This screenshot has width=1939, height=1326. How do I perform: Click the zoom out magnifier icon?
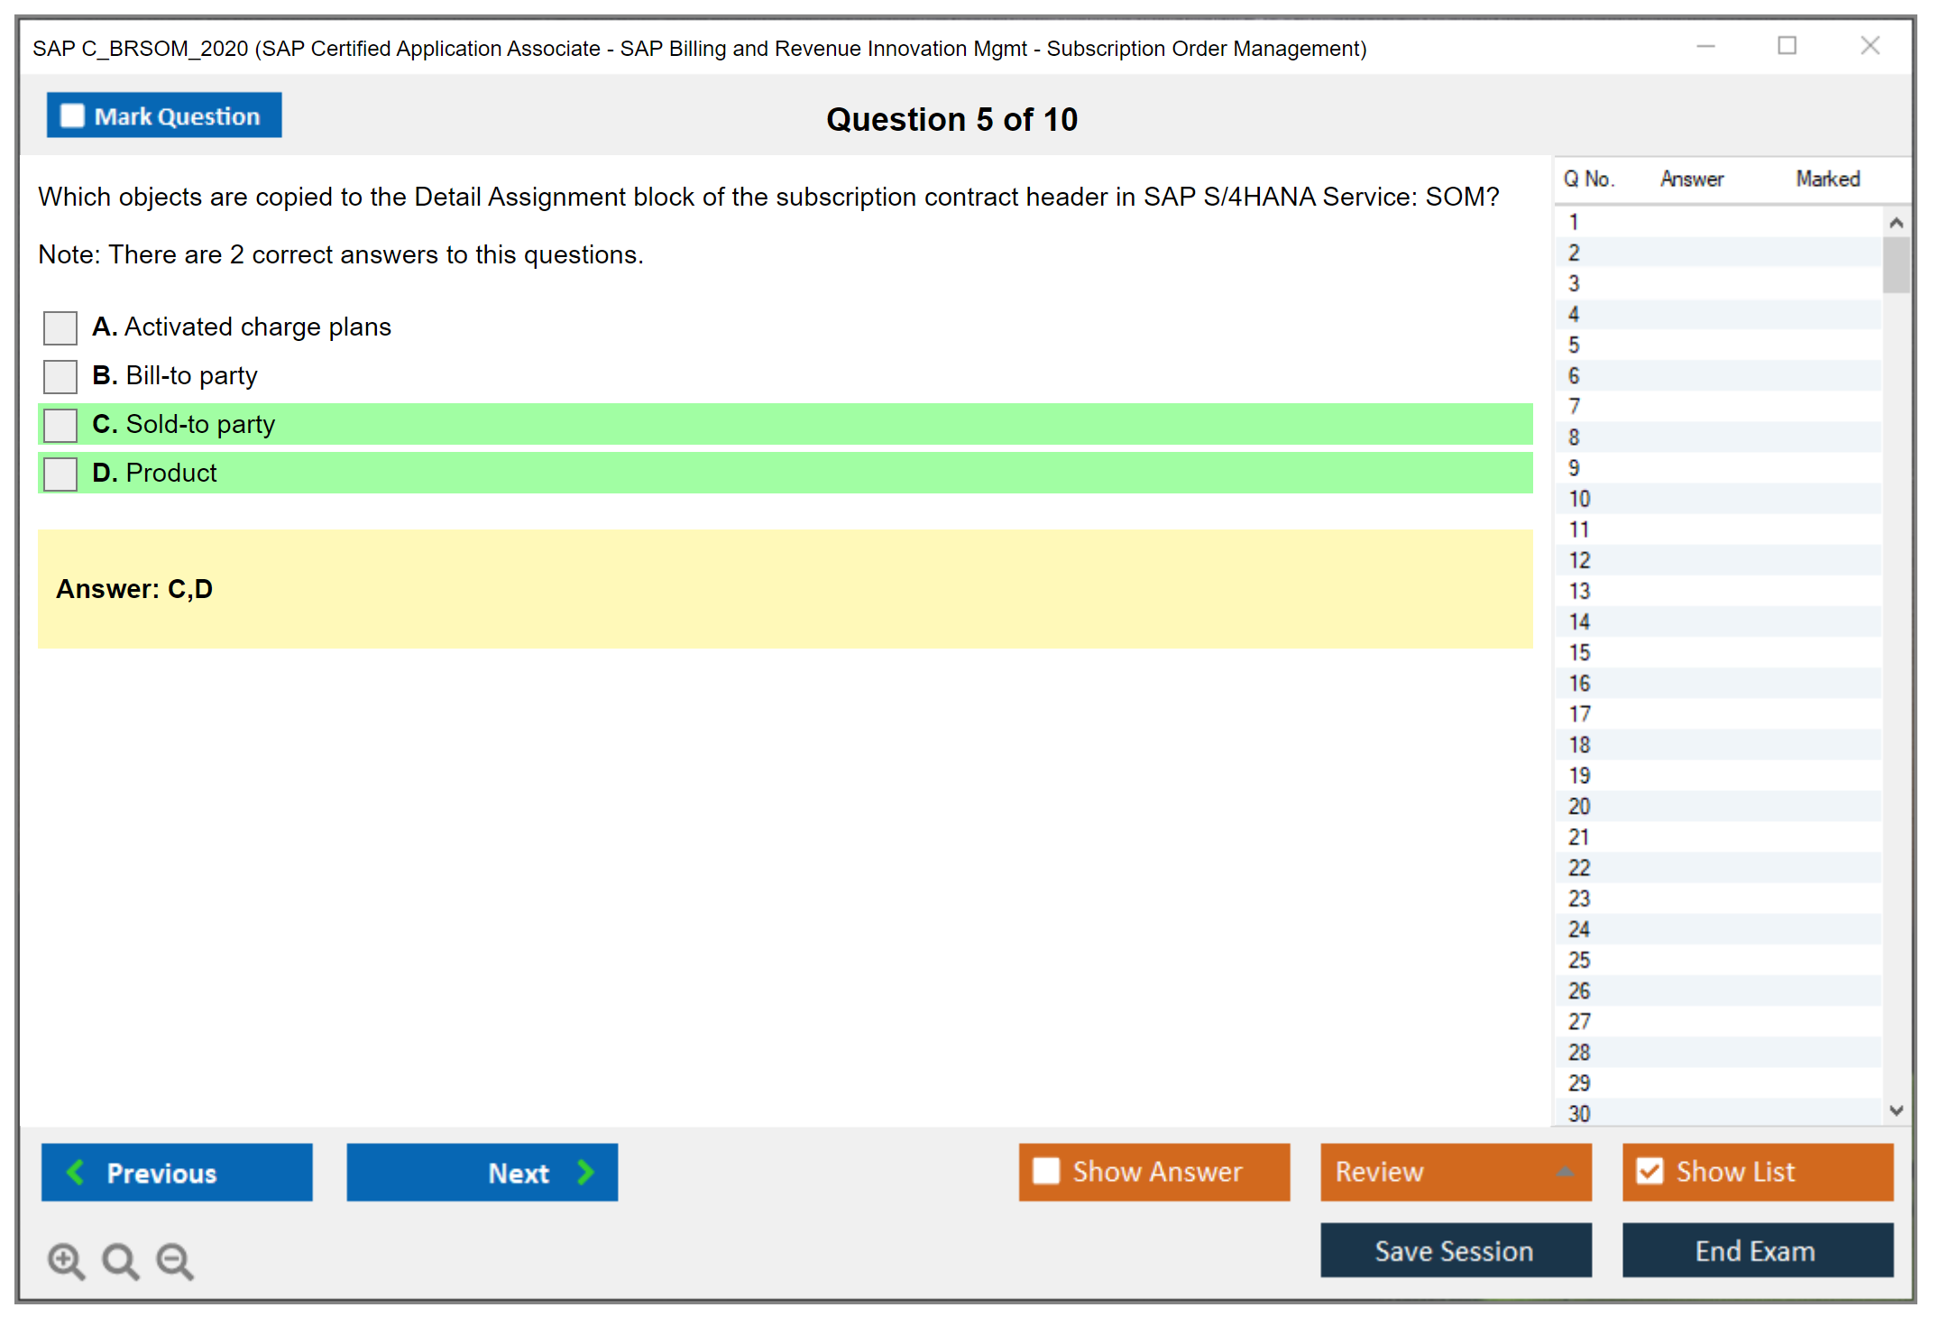[175, 1260]
